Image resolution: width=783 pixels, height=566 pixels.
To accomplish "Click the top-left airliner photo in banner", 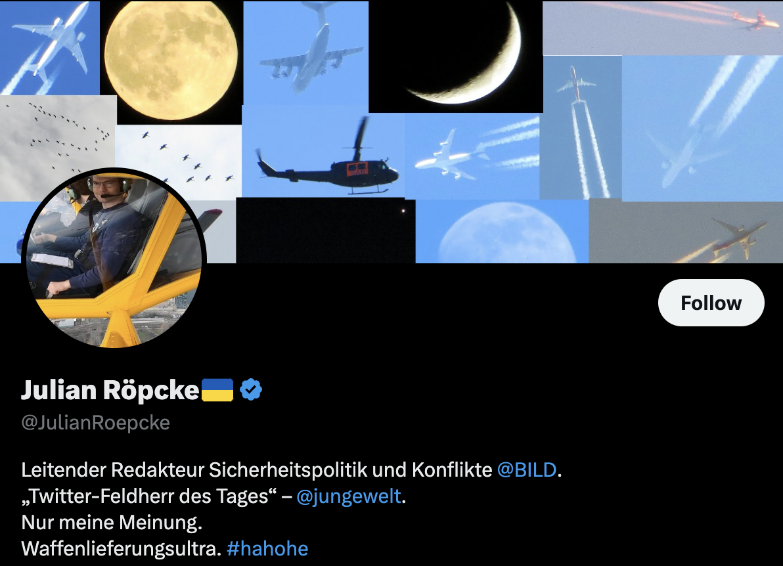I will point(50,48).
